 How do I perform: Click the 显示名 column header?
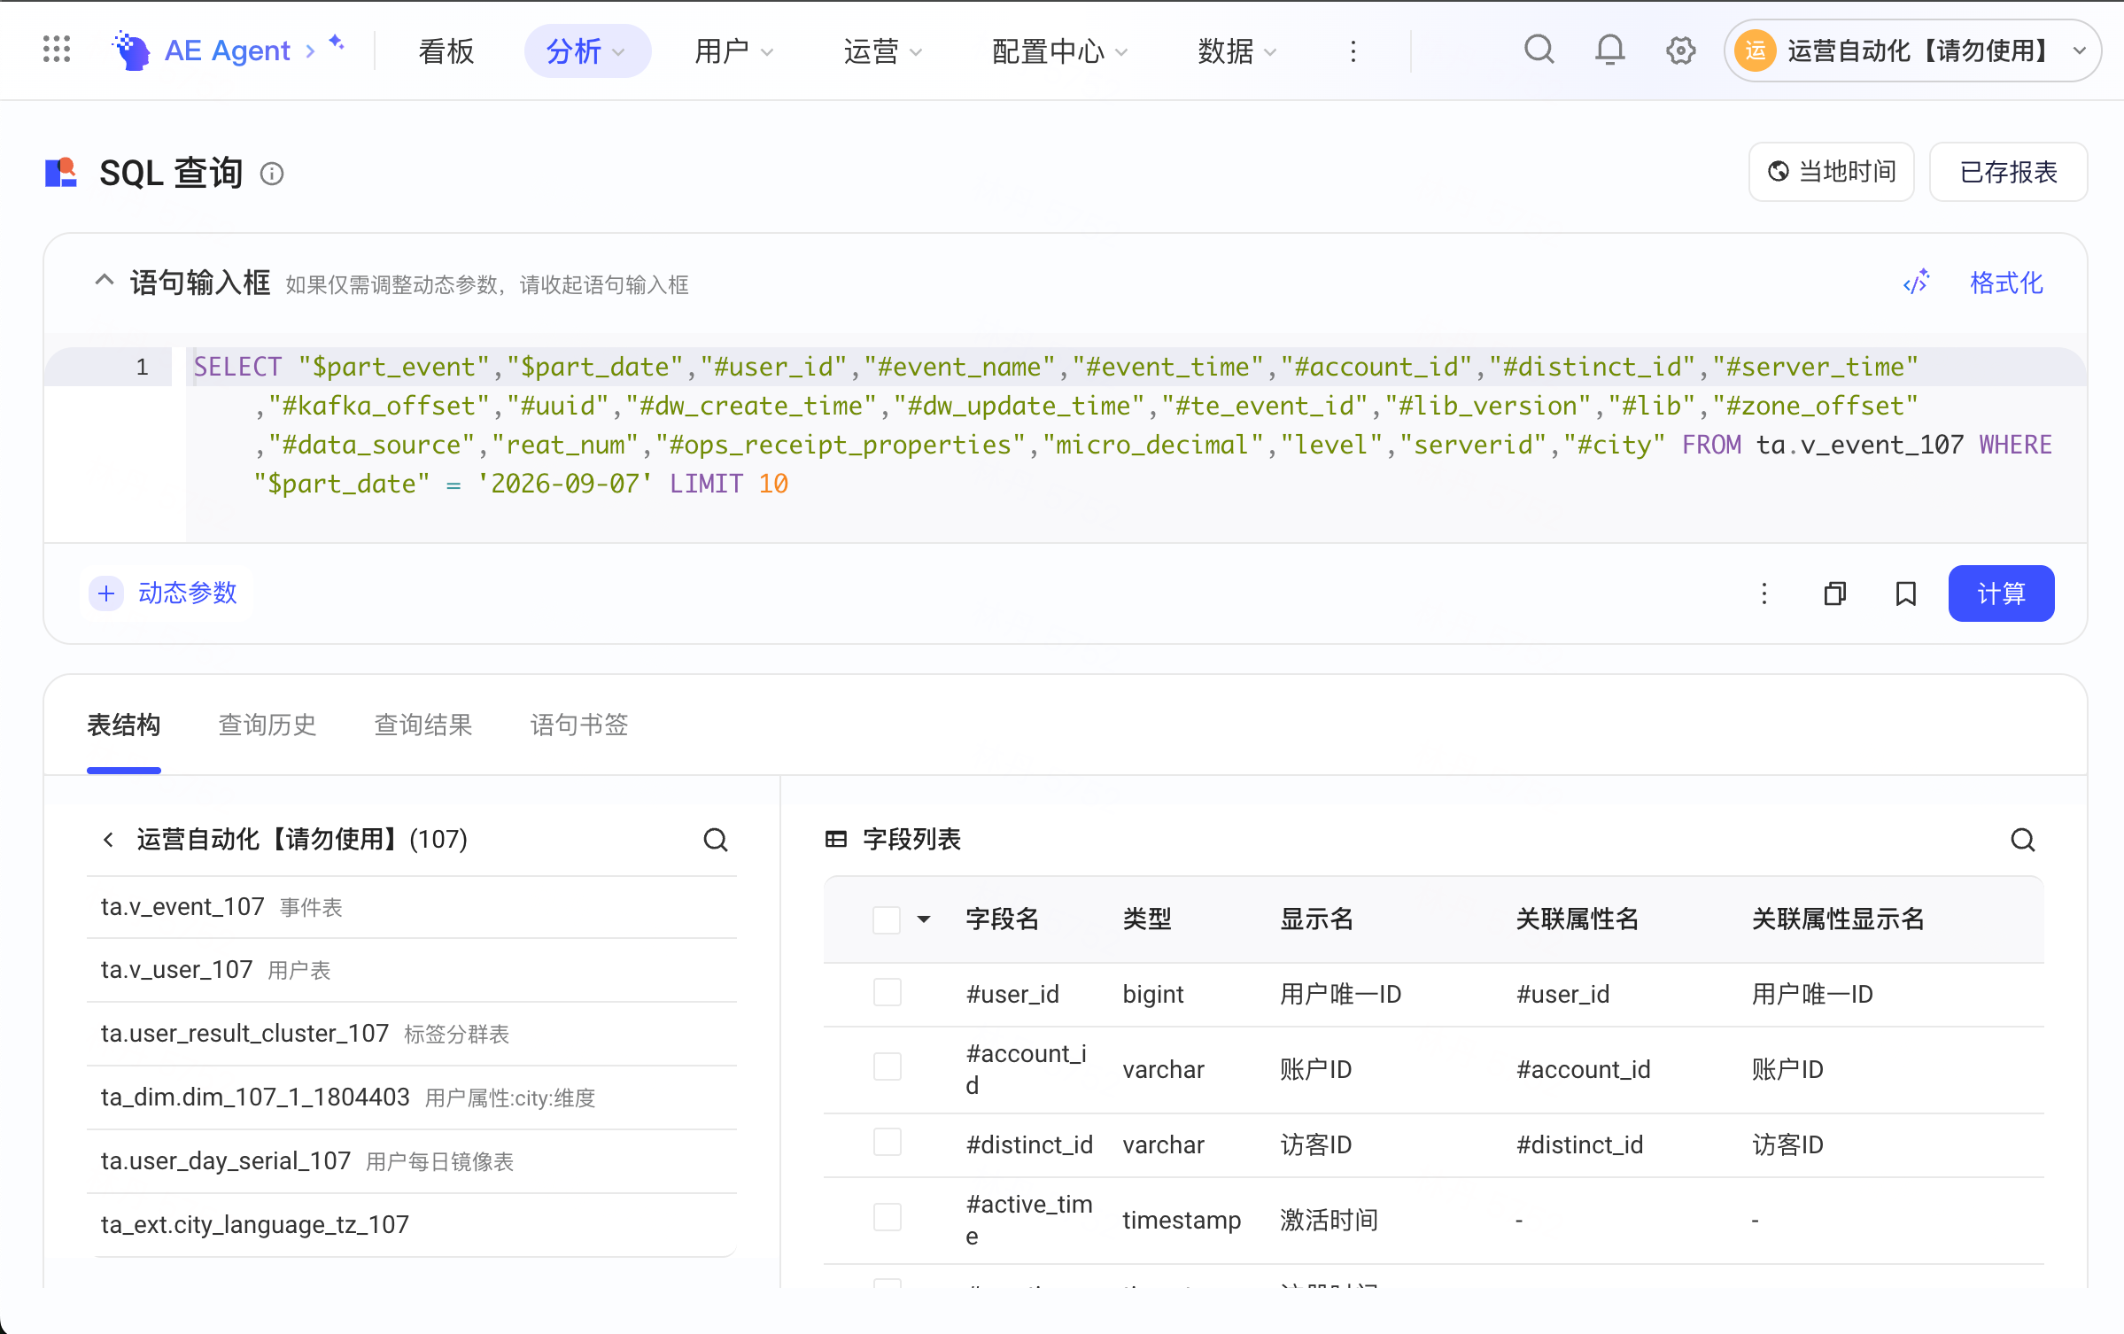[1316, 919]
